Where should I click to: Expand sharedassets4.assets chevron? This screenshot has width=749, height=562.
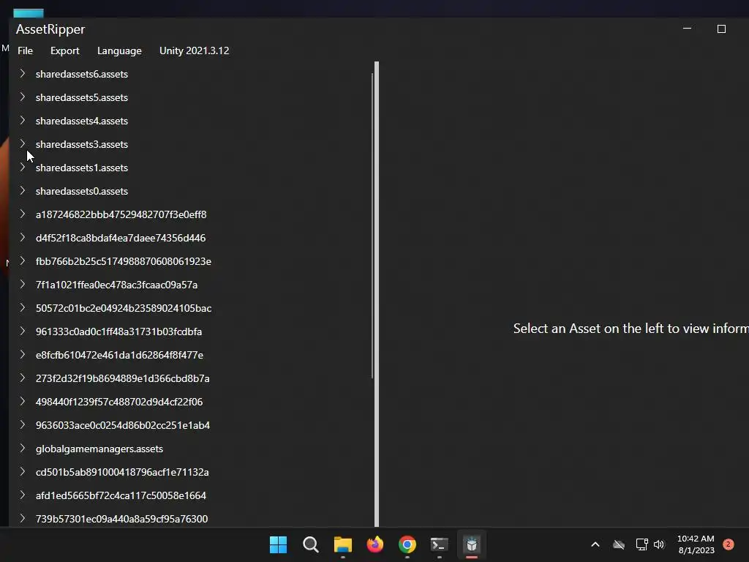pos(23,121)
